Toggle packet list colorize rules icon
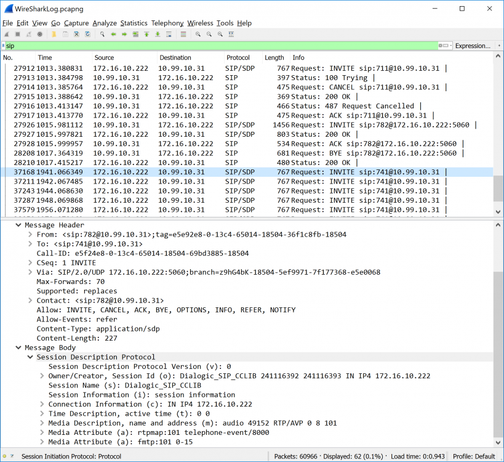 [183, 34]
